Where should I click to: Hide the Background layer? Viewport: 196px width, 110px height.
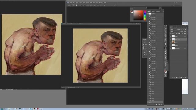coord(171,48)
